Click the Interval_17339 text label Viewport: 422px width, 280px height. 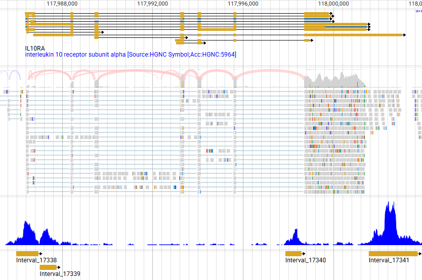[60, 274]
